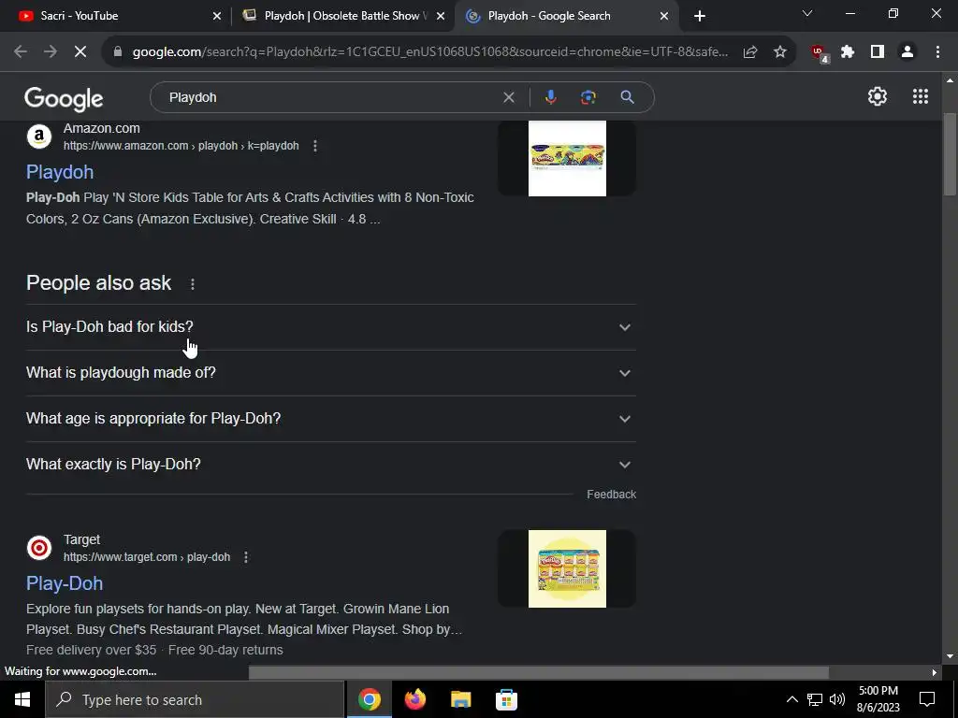The height and width of the screenshot is (718, 958).
Task: Open the notification center
Action: pos(927,699)
